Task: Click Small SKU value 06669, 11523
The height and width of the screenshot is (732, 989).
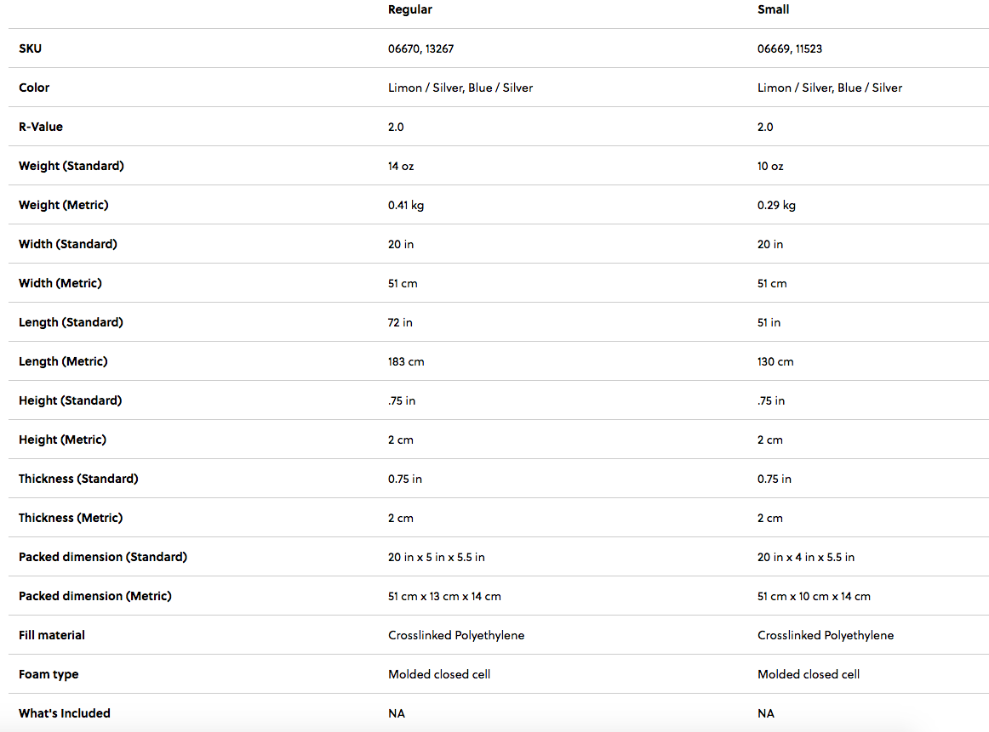Action: [789, 48]
